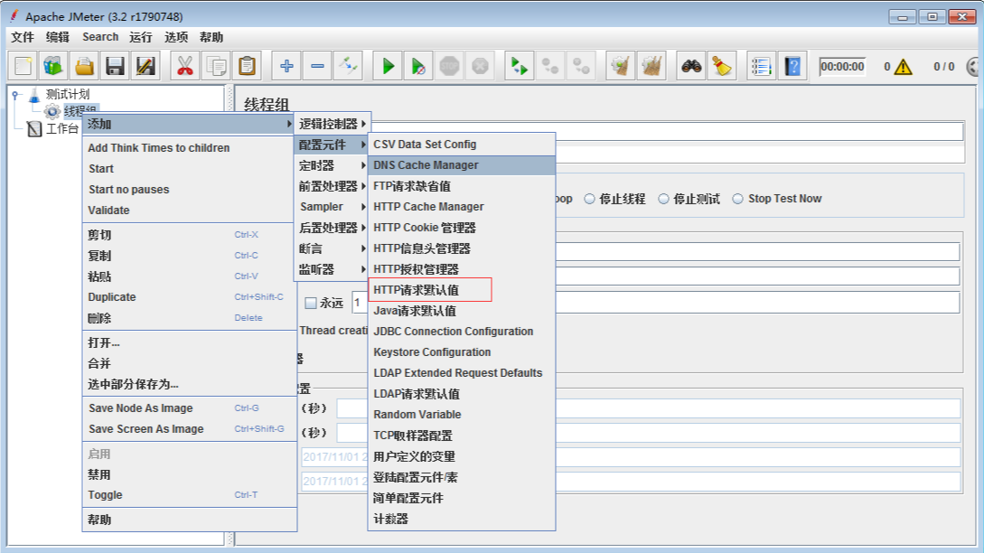This screenshot has height=553, width=984.
Task: Save the test plan with the disk icon
Action: point(117,64)
